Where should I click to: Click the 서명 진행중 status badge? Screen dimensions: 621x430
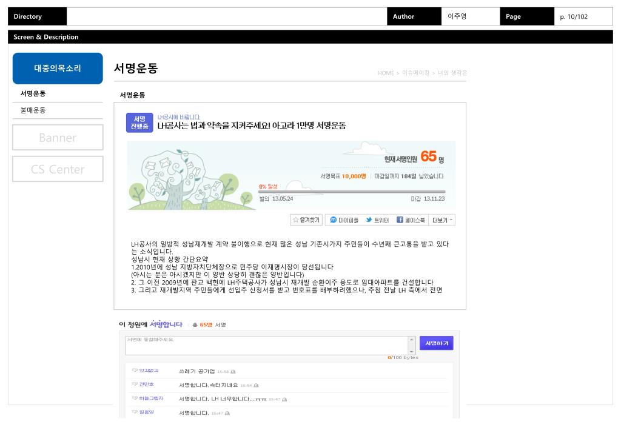click(x=139, y=123)
